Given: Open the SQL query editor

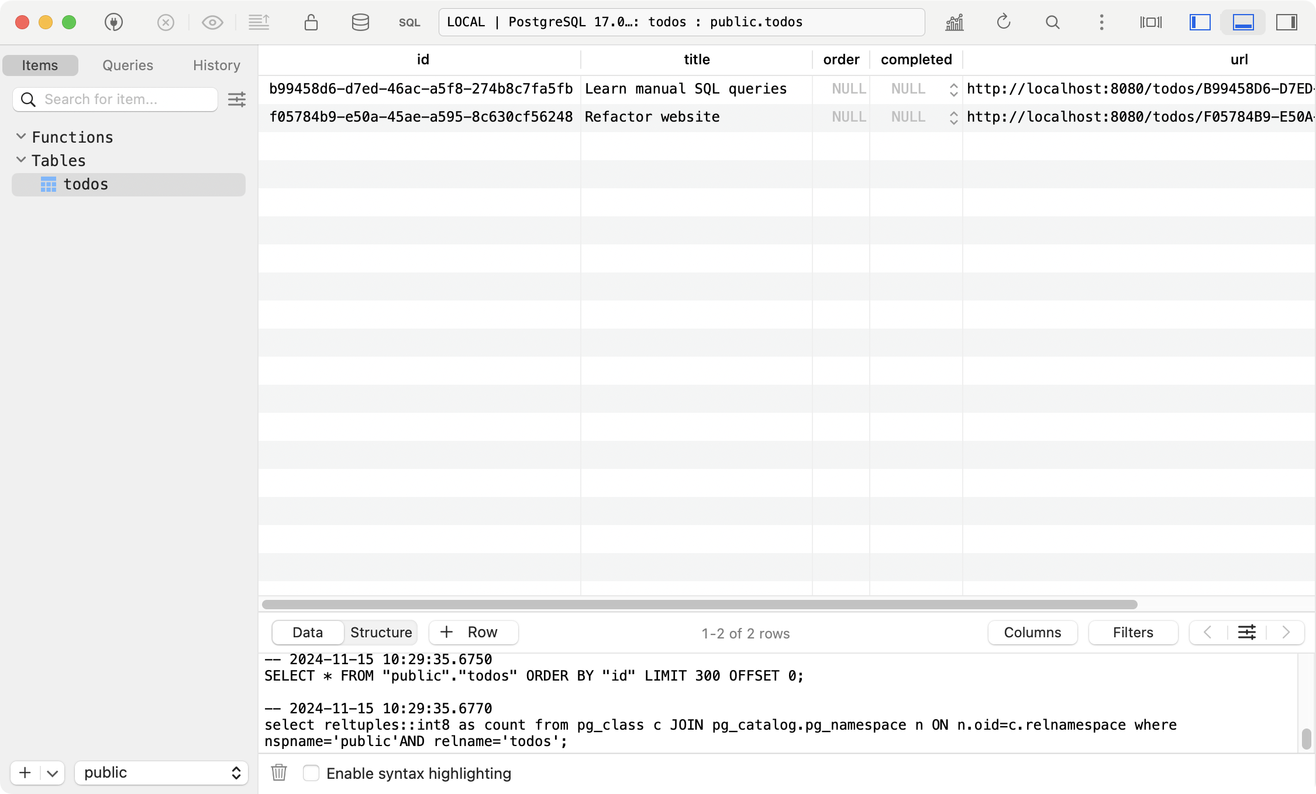Looking at the screenshot, I should [409, 23].
